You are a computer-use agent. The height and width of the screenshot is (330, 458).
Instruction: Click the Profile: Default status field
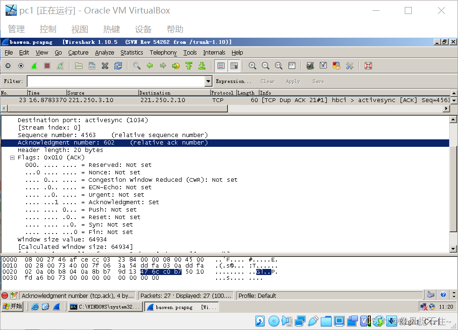(x=330, y=296)
